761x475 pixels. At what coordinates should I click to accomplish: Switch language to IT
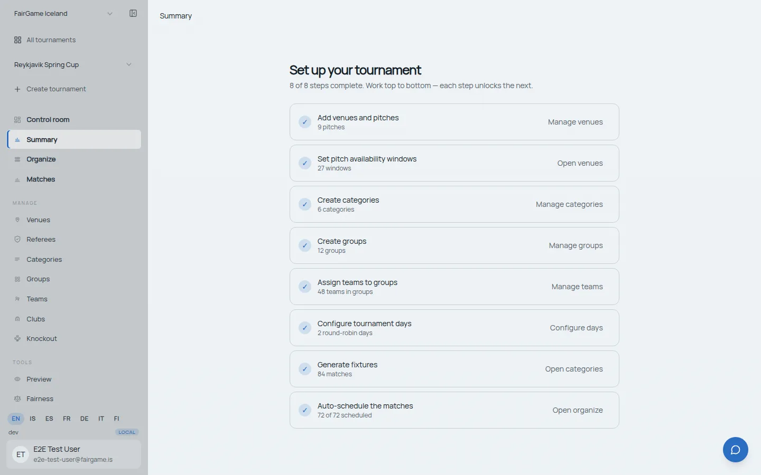pos(101,419)
